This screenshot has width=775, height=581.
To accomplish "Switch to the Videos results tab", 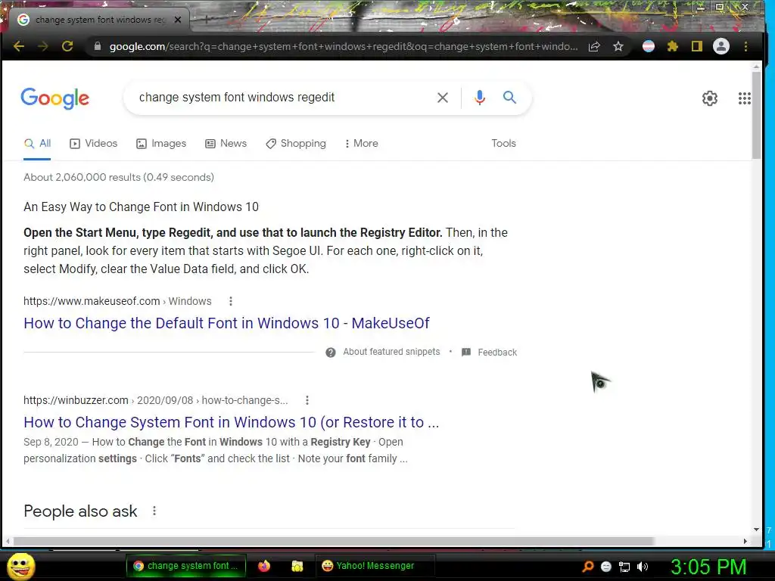I will tap(93, 144).
